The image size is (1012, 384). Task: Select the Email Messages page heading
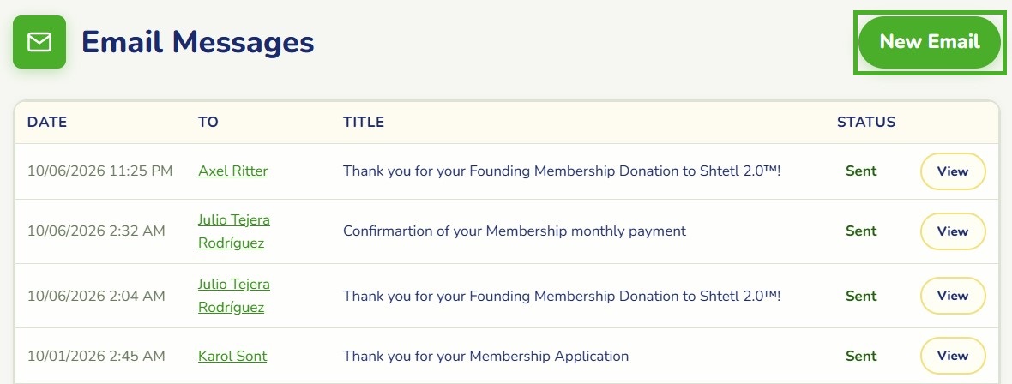click(197, 42)
